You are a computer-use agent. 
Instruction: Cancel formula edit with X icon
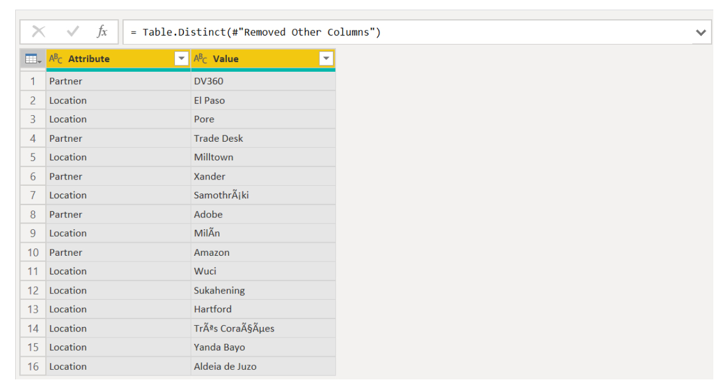click(x=38, y=32)
